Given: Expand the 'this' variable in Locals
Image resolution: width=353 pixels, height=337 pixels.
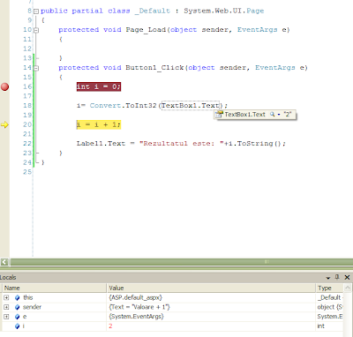Looking at the screenshot, I should 6,297.
